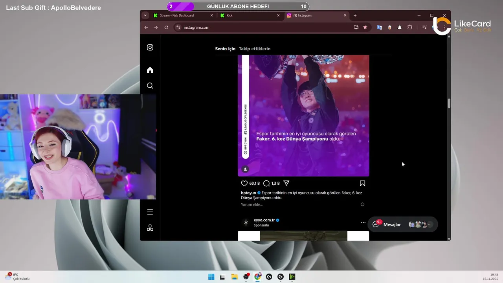
Task: Open weather widget showing 8°C
Action: coord(18,277)
